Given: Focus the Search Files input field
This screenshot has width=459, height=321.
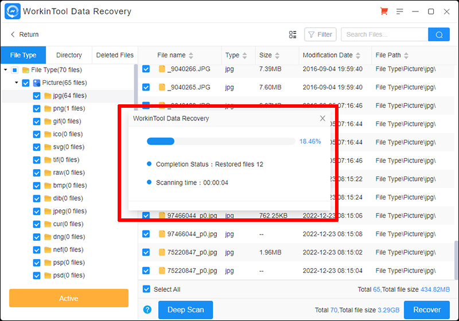Looking at the screenshot, I should [x=384, y=34].
